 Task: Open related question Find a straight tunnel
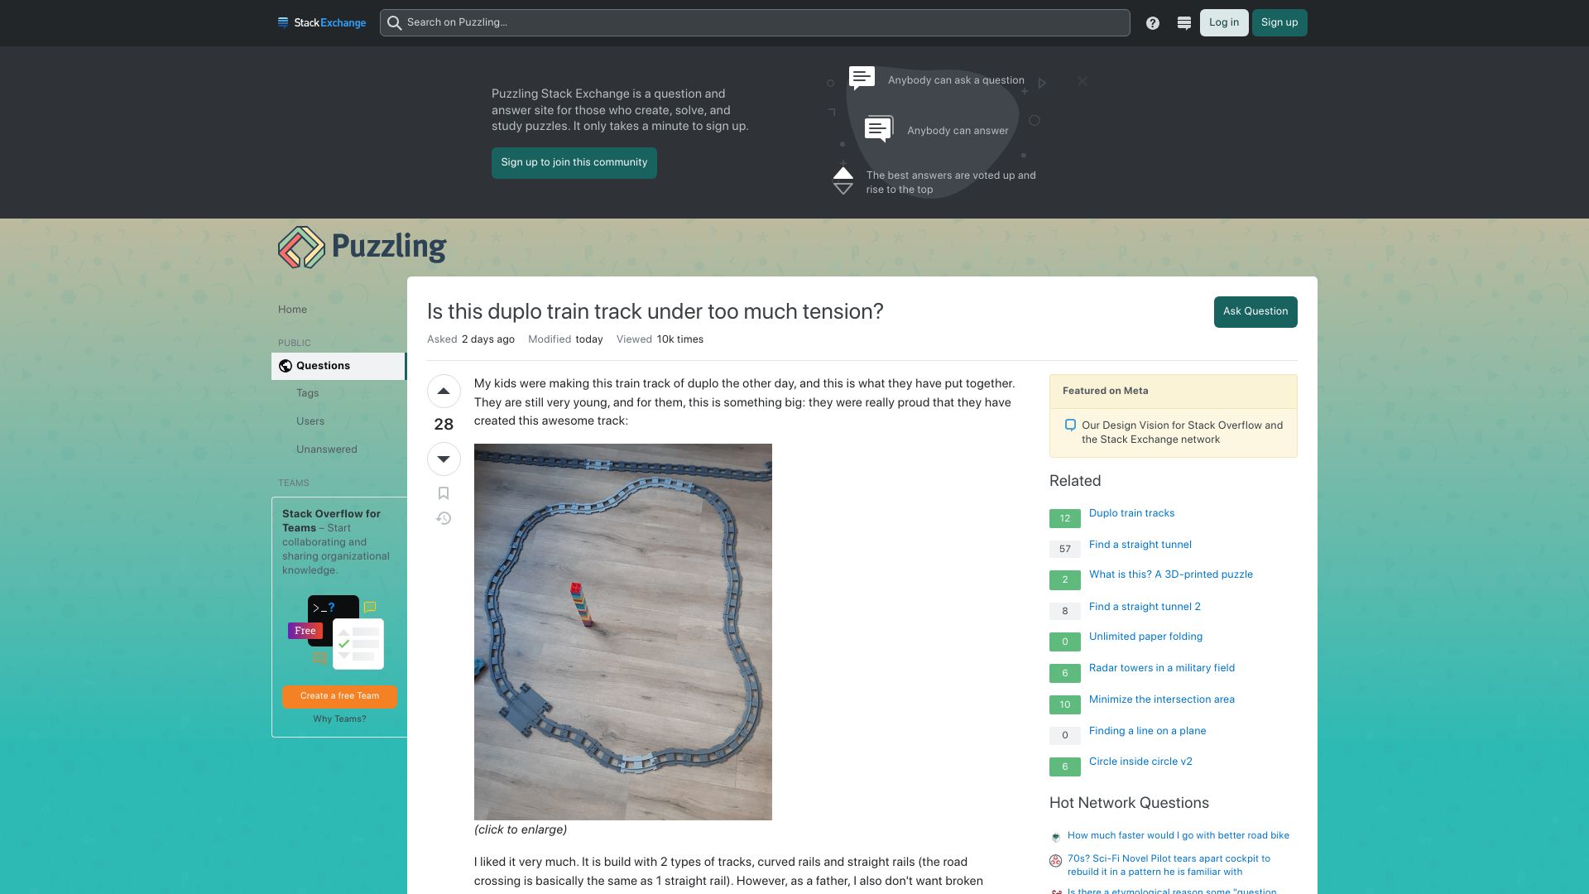coord(1140,545)
